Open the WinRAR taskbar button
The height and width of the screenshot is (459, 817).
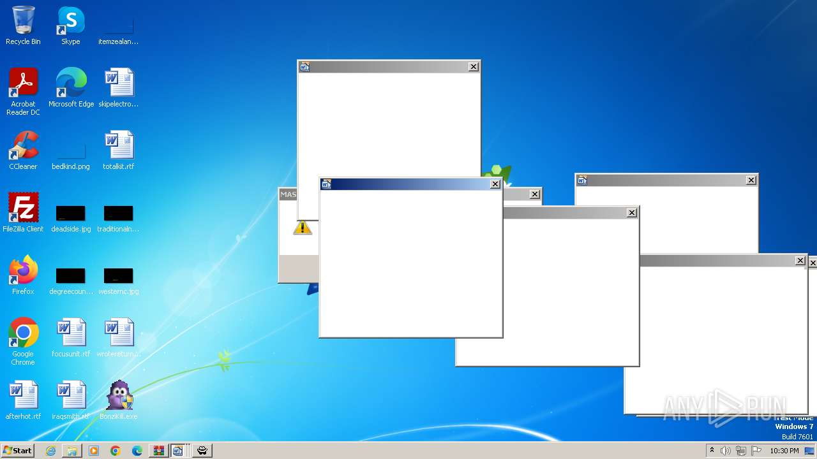(x=158, y=451)
